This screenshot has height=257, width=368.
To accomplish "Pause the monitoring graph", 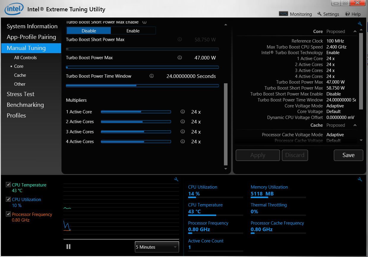I will [x=69, y=247].
